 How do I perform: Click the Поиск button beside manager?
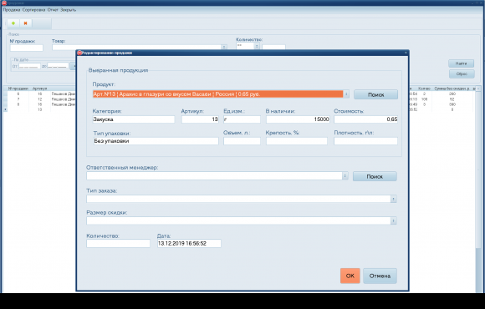375,176
